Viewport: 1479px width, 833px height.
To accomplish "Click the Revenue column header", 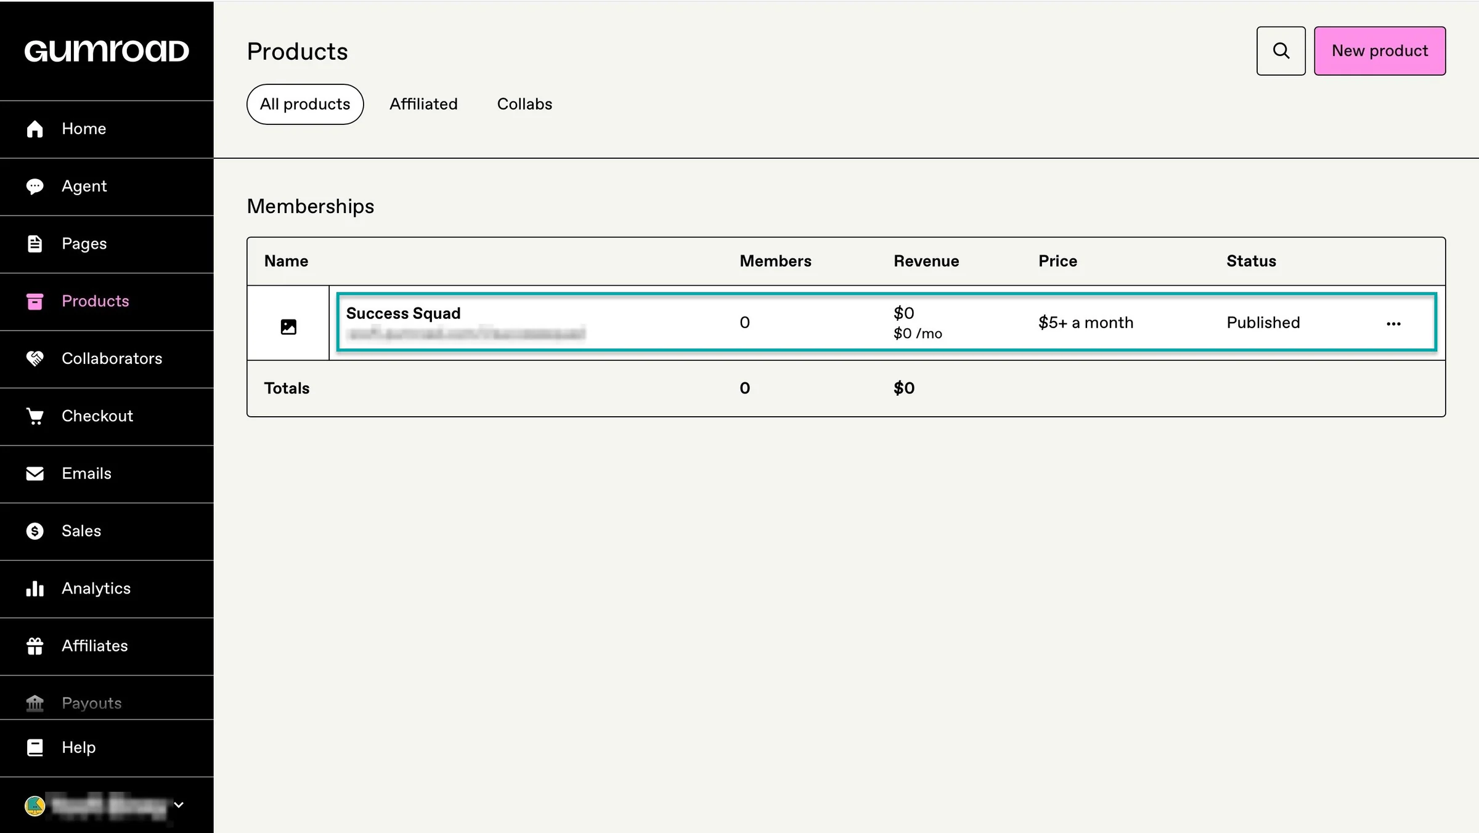I will tap(926, 261).
